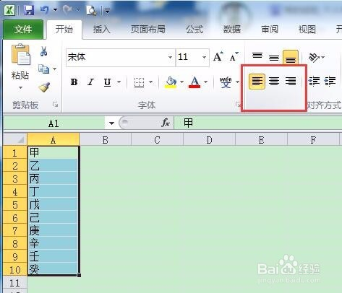Open the font color dropdown arrow

click(205, 82)
